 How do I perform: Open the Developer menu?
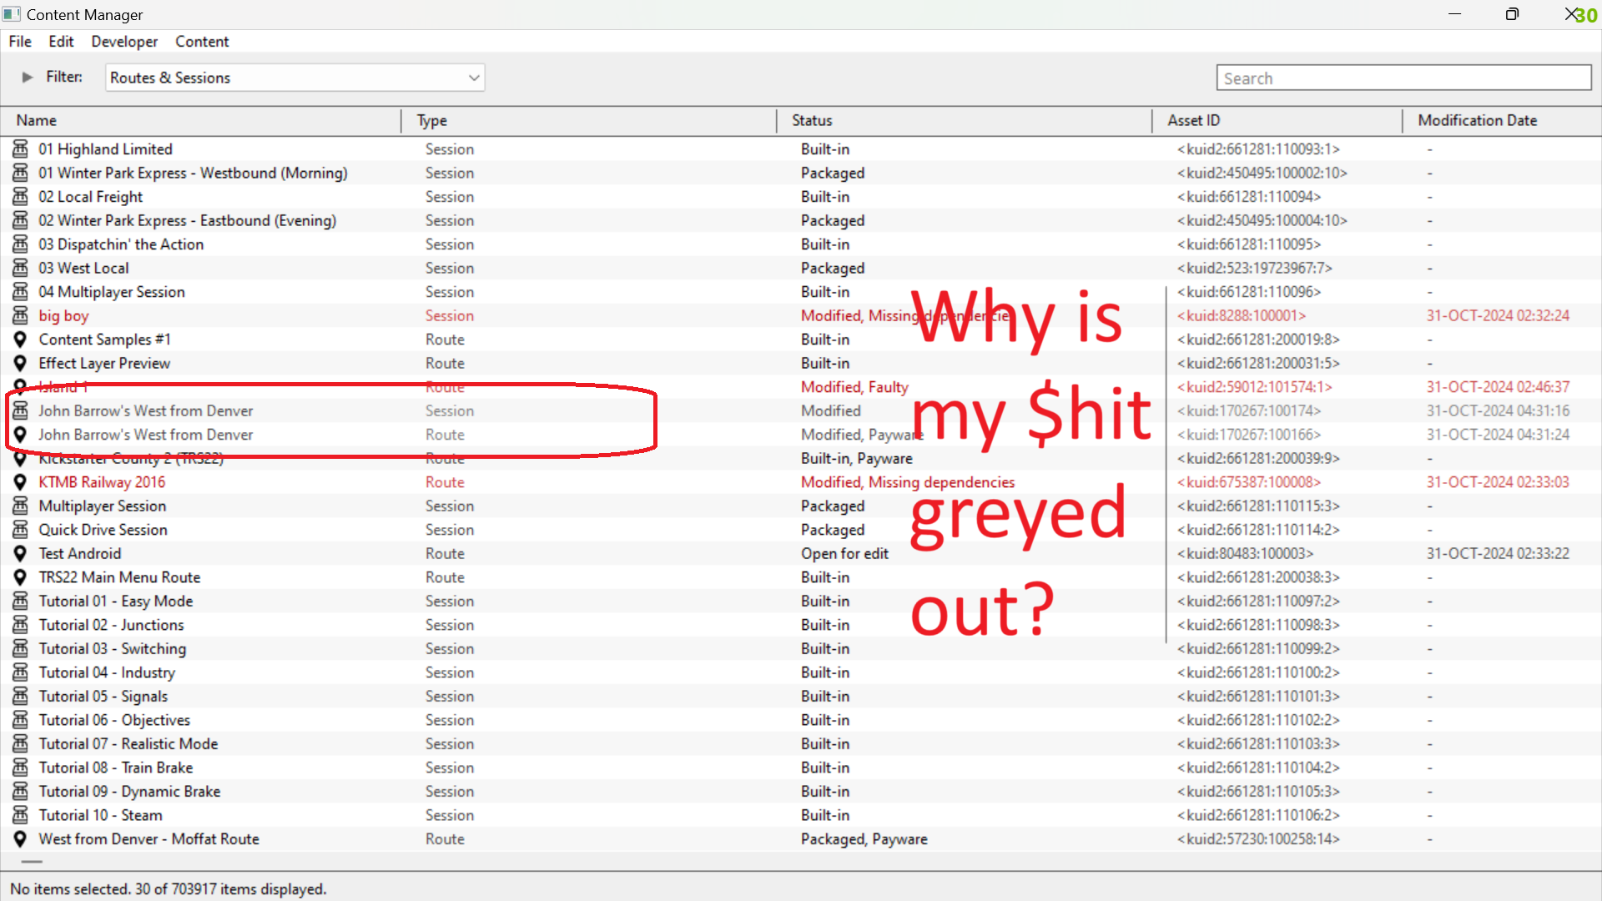(x=124, y=42)
